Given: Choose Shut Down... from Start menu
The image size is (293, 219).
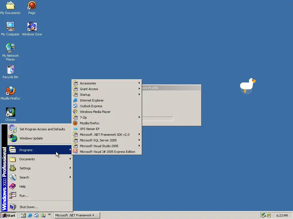Looking at the screenshot, I should 40,207.
